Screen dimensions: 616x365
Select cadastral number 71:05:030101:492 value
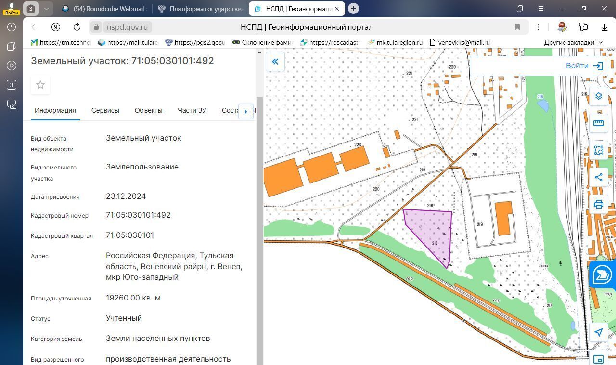pyautogui.click(x=138, y=215)
